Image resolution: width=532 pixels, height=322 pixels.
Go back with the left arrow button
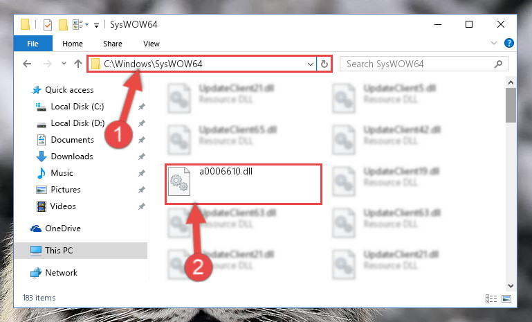(x=27, y=64)
